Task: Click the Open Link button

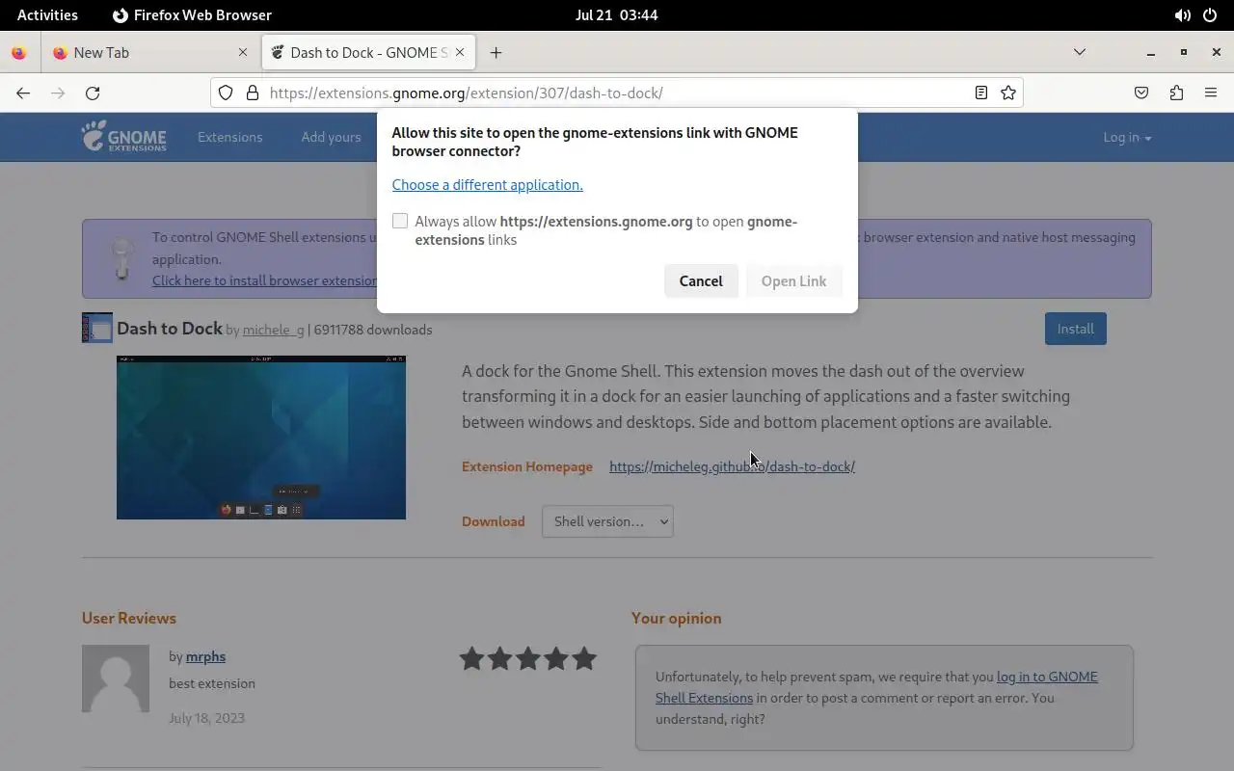Action: coord(793,280)
